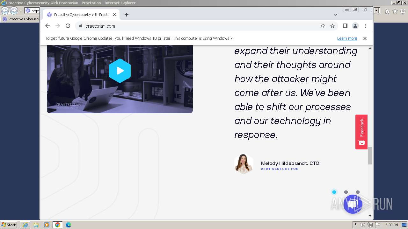Open Chrome profile avatar
Viewport: 408px width, 229px height.
[355, 26]
